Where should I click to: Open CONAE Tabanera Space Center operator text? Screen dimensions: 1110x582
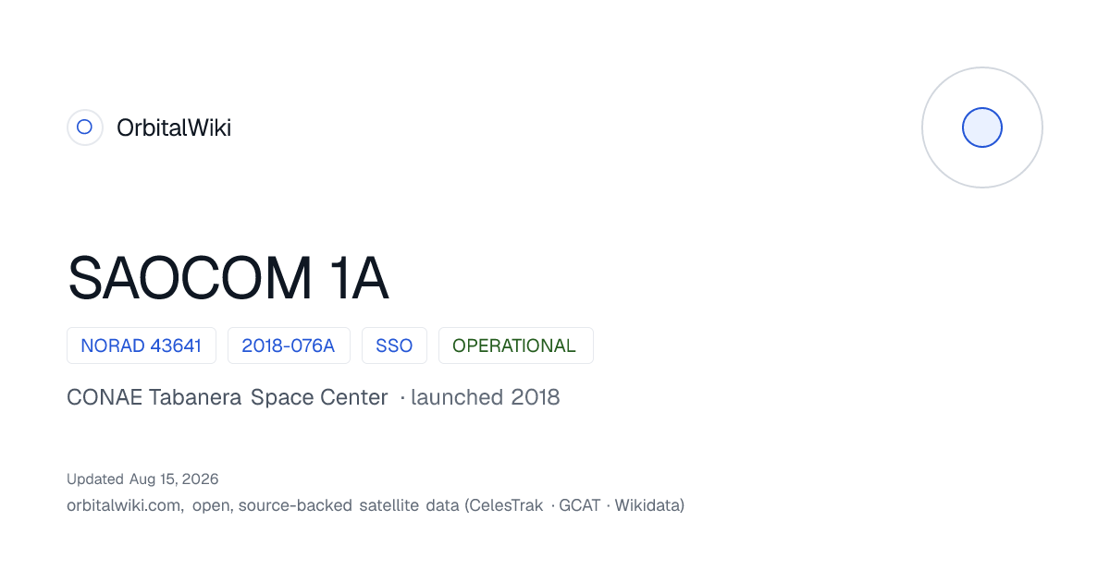(x=228, y=397)
